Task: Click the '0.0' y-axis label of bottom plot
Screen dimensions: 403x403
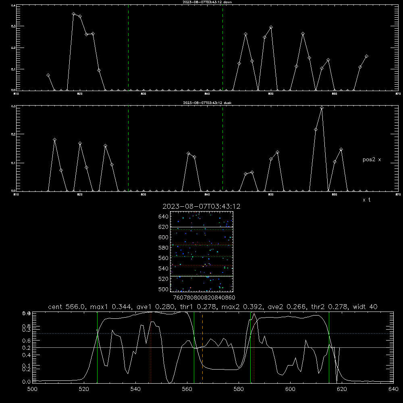Action: (x=27, y=382)
